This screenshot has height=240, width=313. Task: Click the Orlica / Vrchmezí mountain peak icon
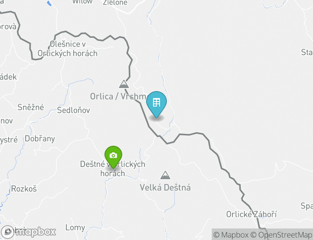coord(124,84)
